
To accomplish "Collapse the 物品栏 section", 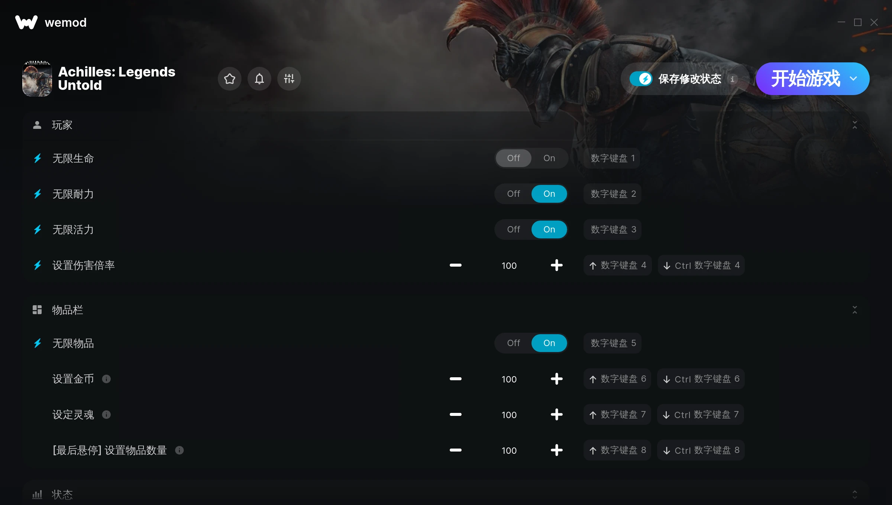I will pos(855,310).
